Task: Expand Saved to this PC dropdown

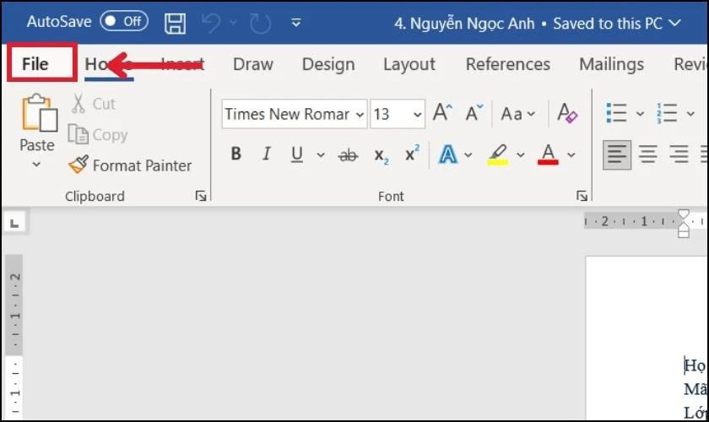Action: (x=674, y=23)
